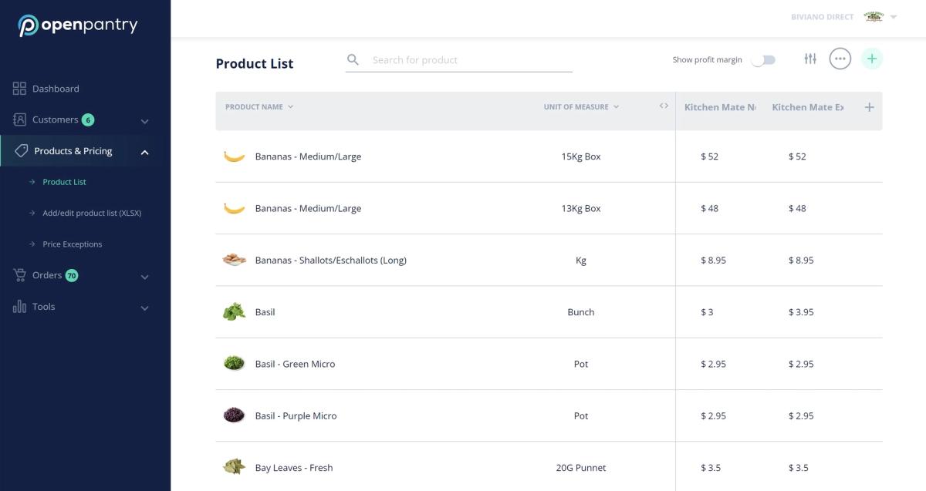Click the search magnifier icon
This screenshot has width=926, height=491.
[x=353, y=59]
